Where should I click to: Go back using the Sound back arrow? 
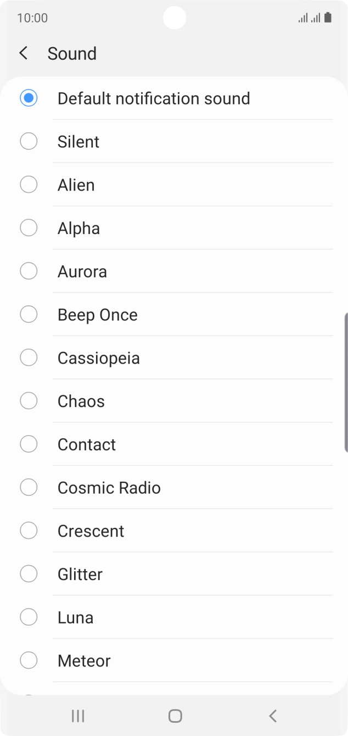(x=23, y=53)
